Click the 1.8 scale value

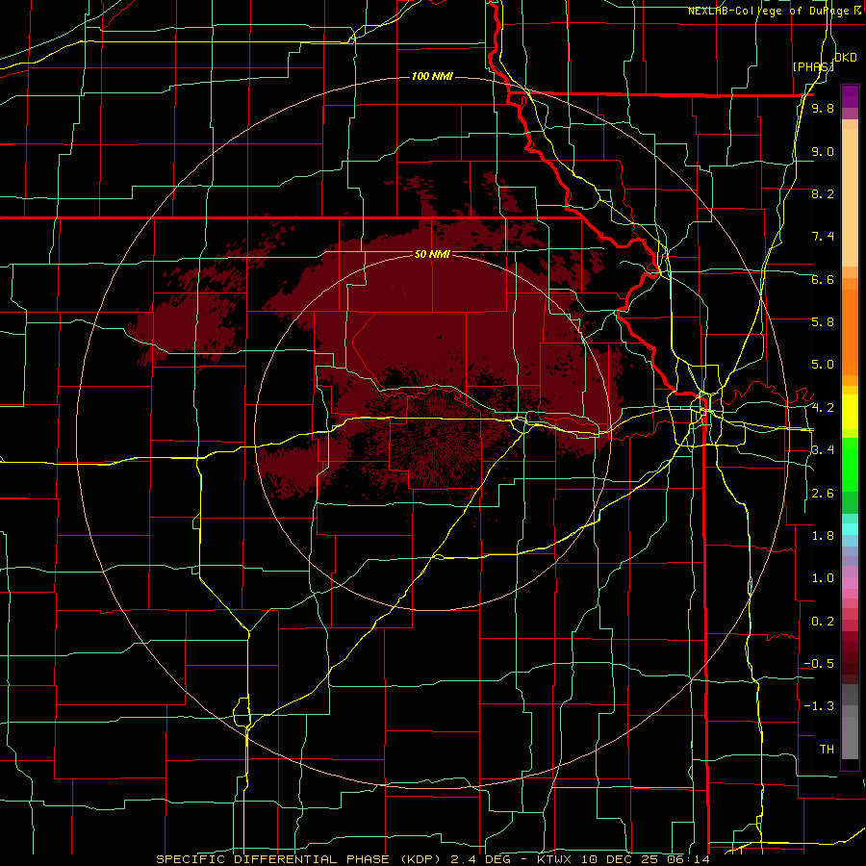pos(823,535)
